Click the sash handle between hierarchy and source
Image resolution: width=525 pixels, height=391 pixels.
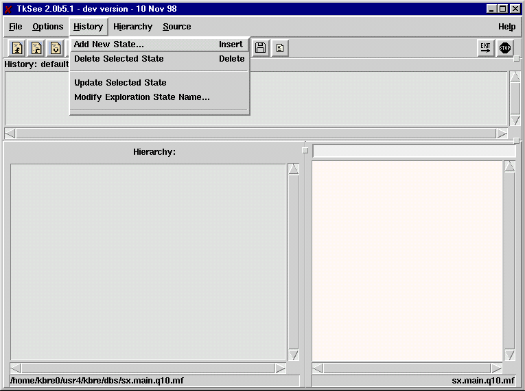[305, 151]
